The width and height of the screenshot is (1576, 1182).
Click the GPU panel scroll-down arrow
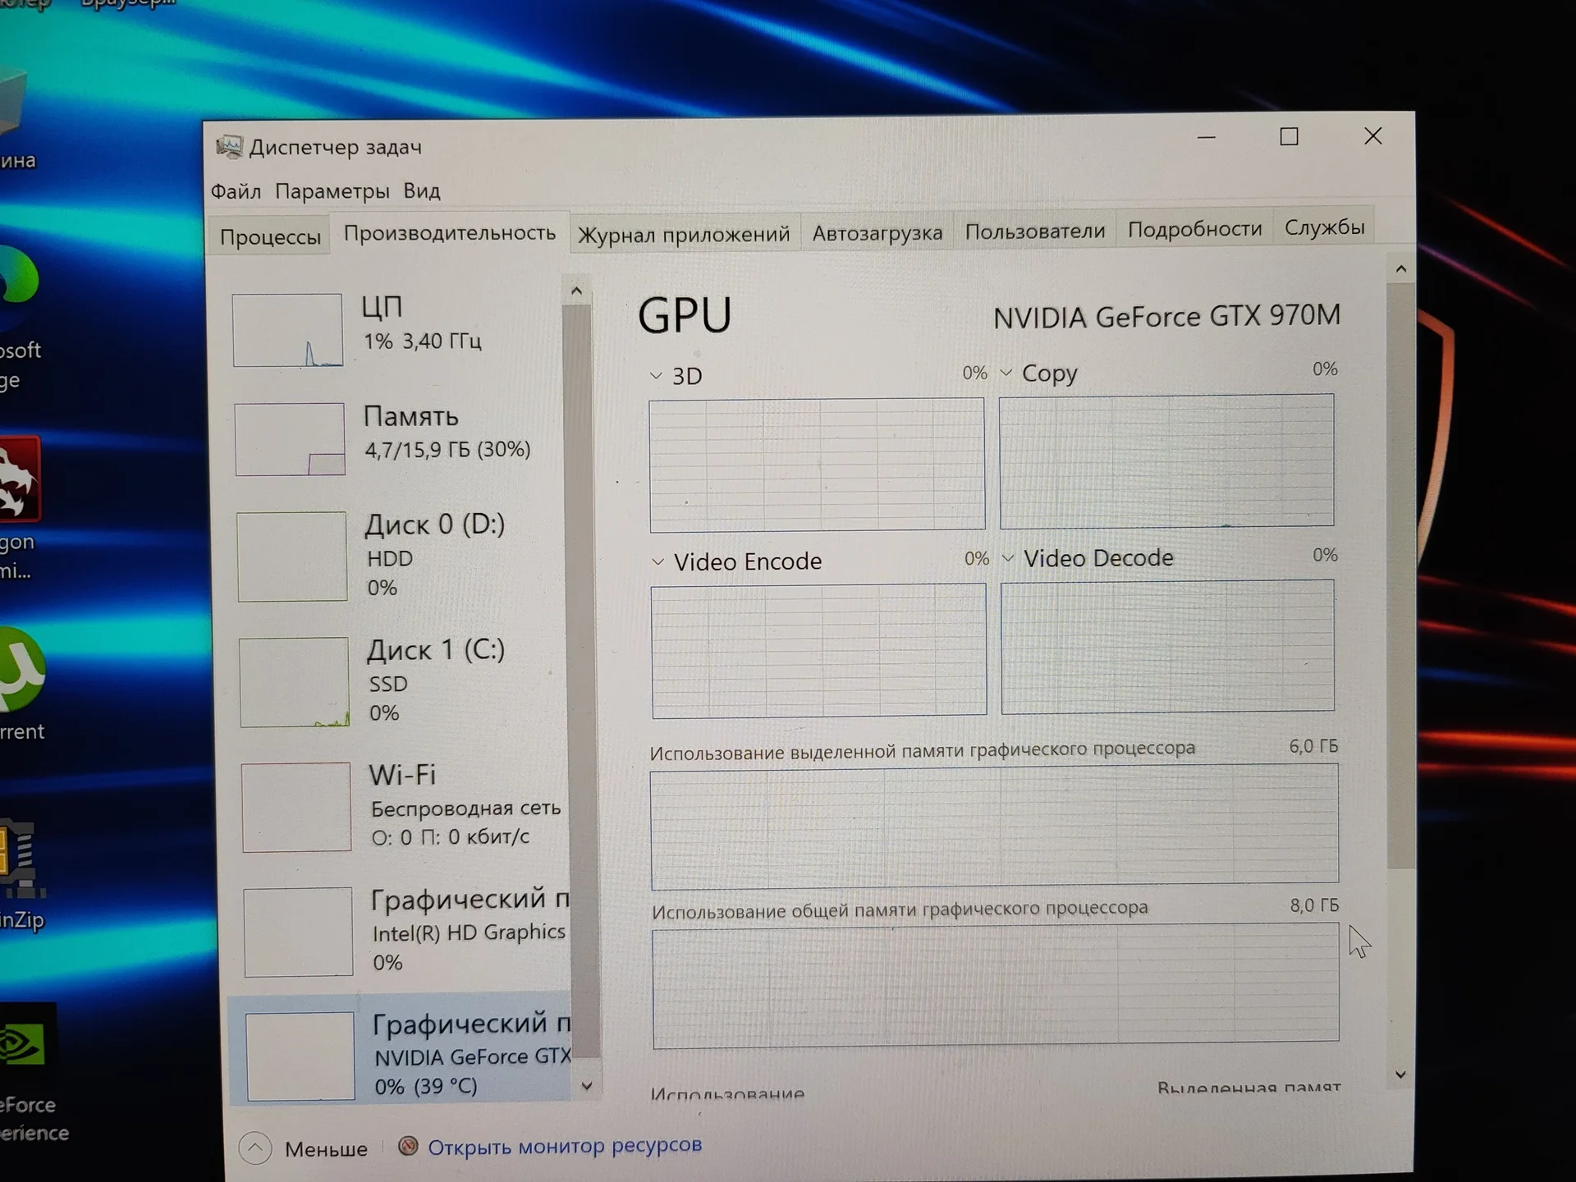1401,1074
